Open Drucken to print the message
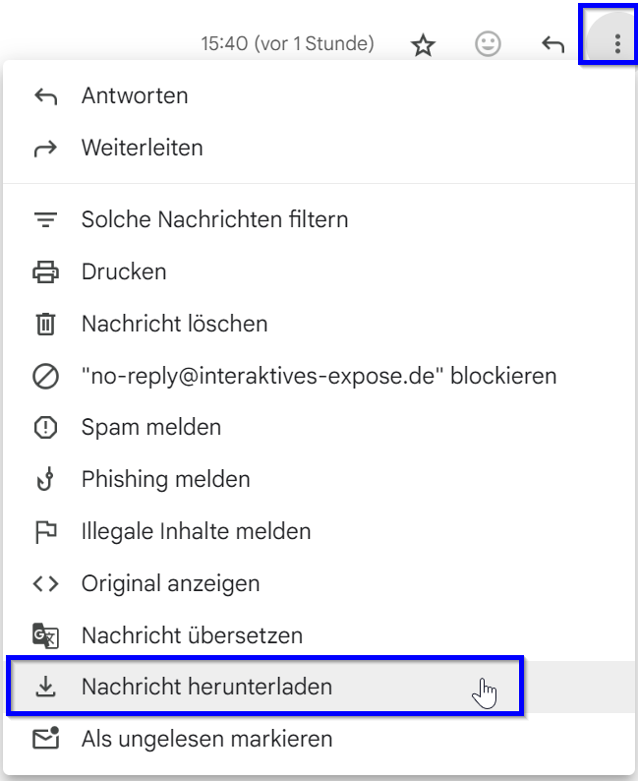Screen dimensions: 638x781 [x=124, y=271]
